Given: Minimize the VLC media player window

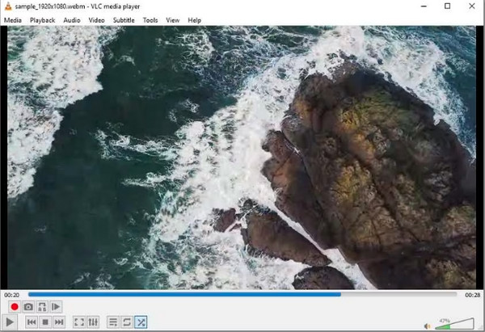Looking at the screenshot, I should [x=424, y=6].
